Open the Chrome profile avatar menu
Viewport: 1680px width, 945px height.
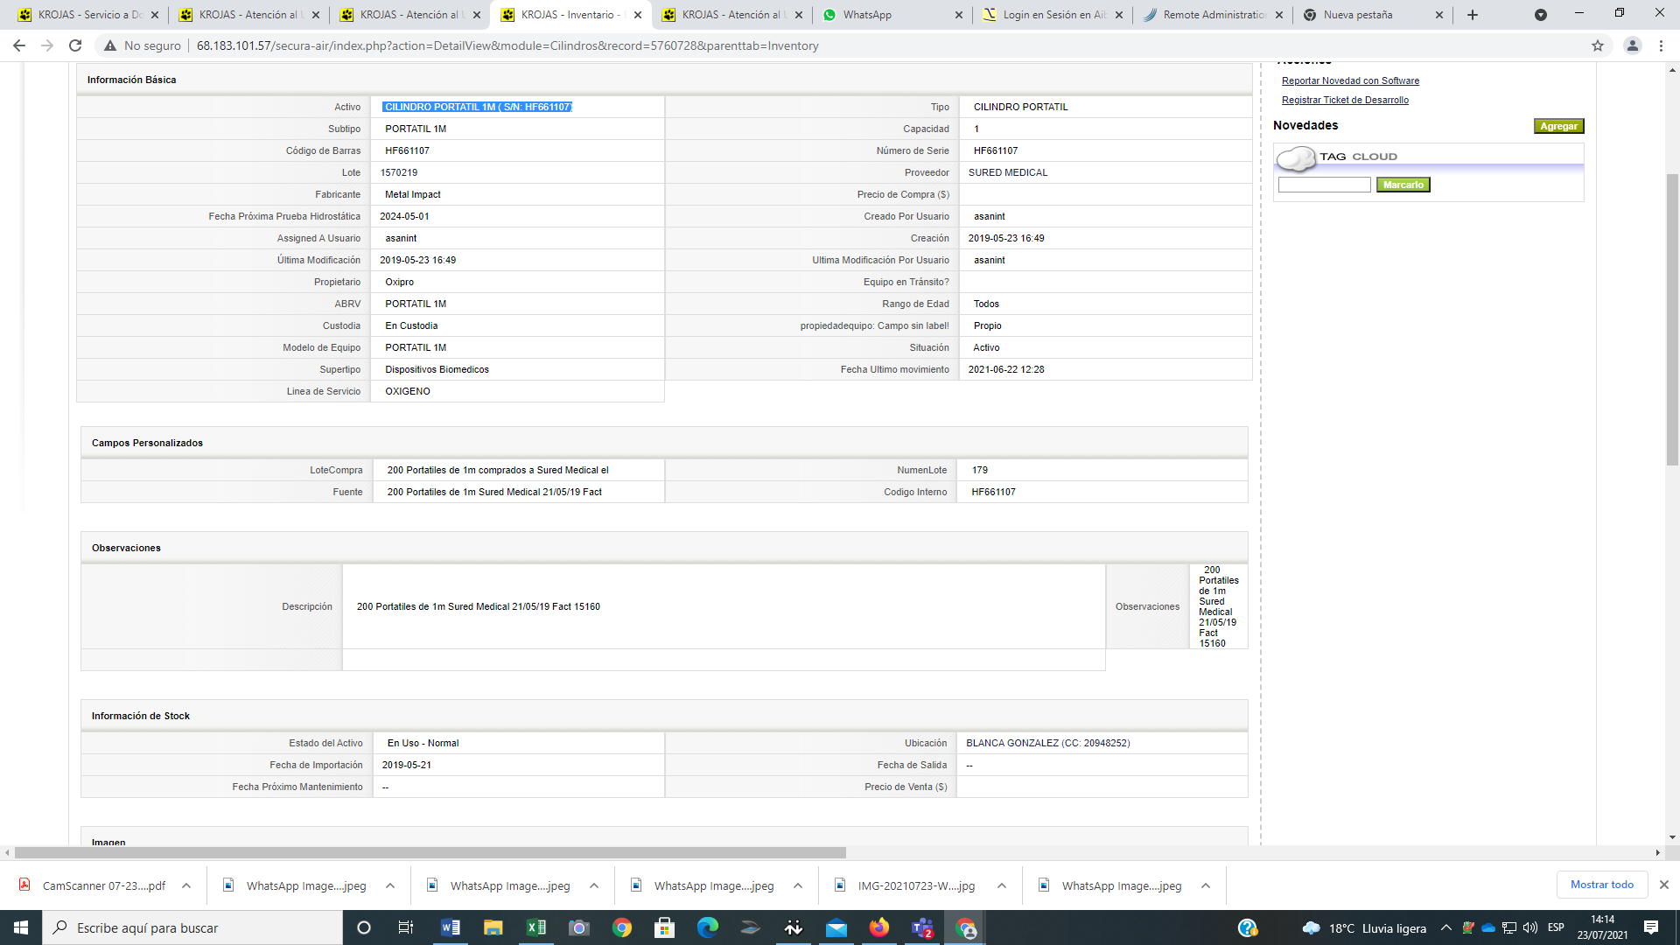1632,45
